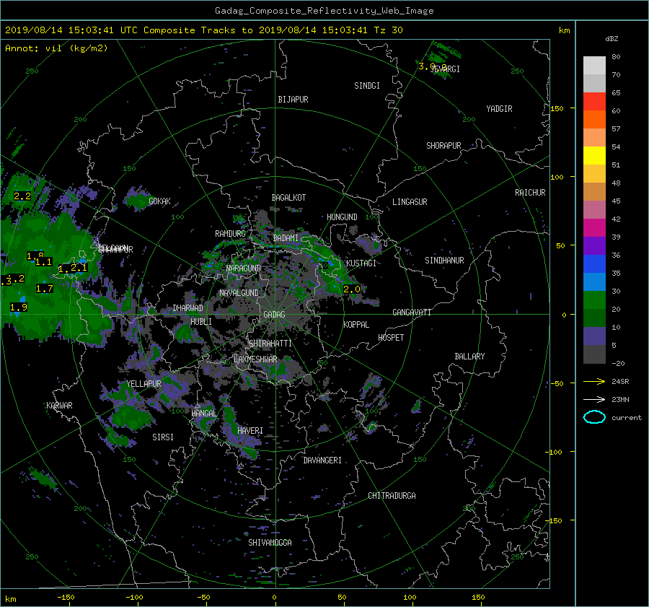Screen dimensions: 649x607
Task: Click the LINGASUR city label
Action: coord(410,202)
